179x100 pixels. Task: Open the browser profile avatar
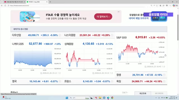pyautogui.click(x=167, y=6)
